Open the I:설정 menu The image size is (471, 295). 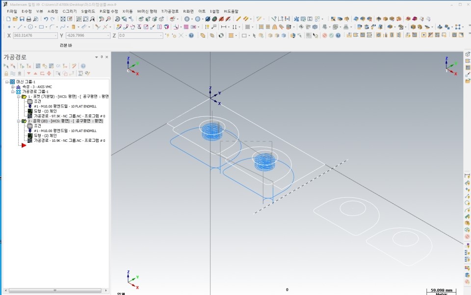point(214,11)
